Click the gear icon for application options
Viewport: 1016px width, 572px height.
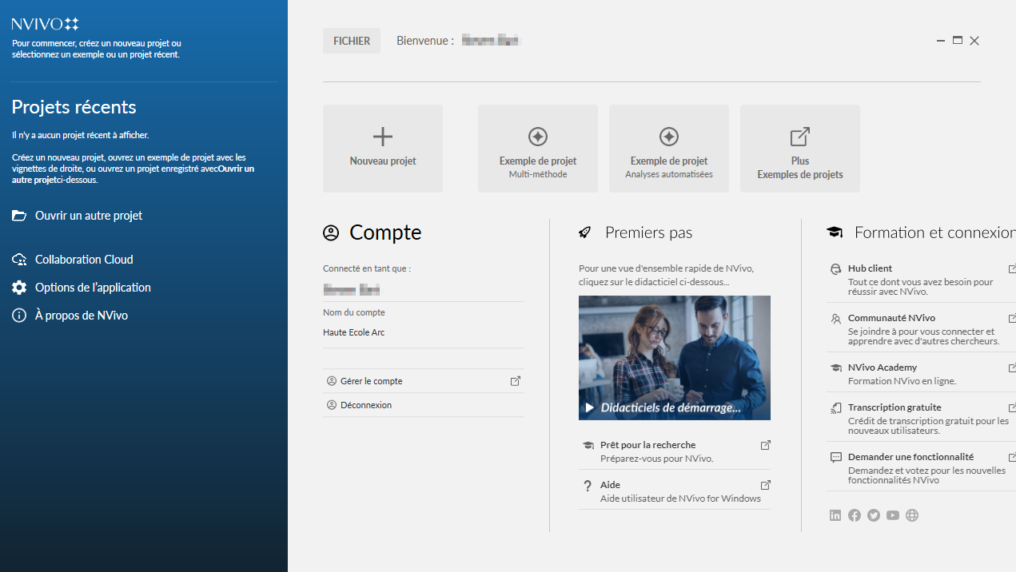(19, 288)
